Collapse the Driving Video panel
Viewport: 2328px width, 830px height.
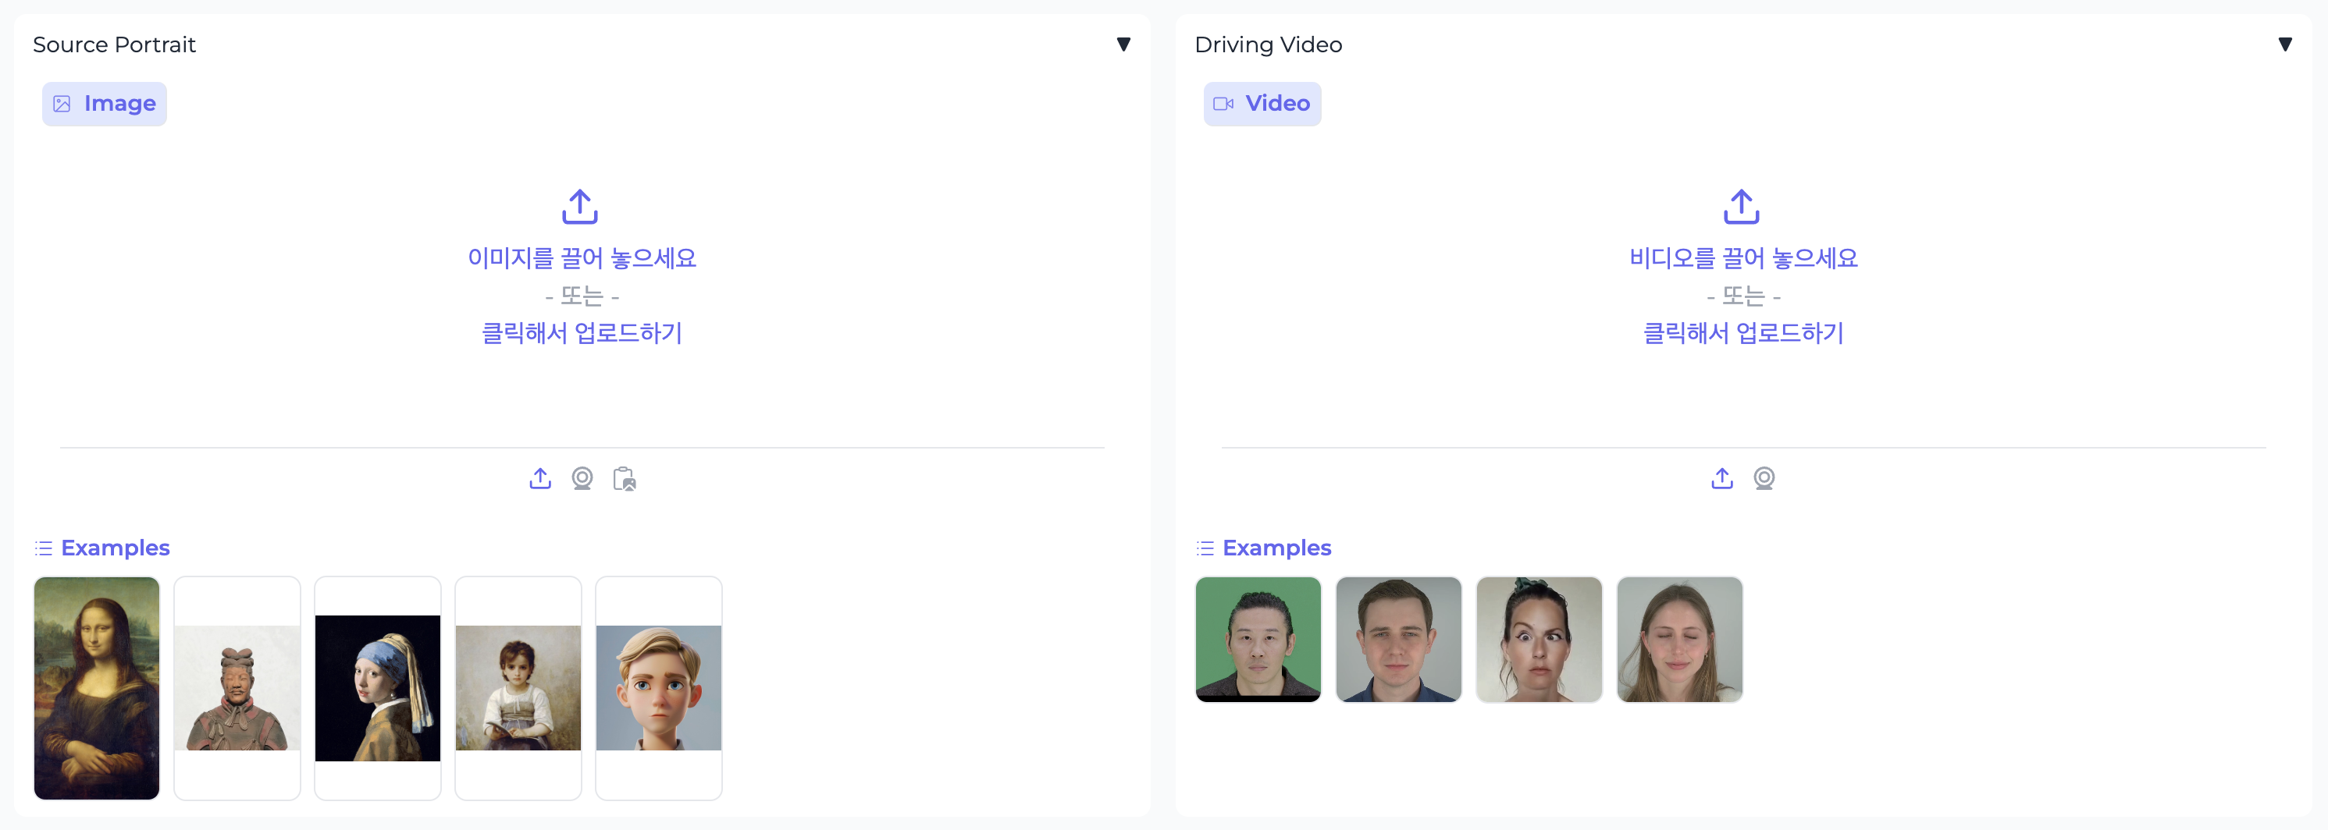[2284, 44]
